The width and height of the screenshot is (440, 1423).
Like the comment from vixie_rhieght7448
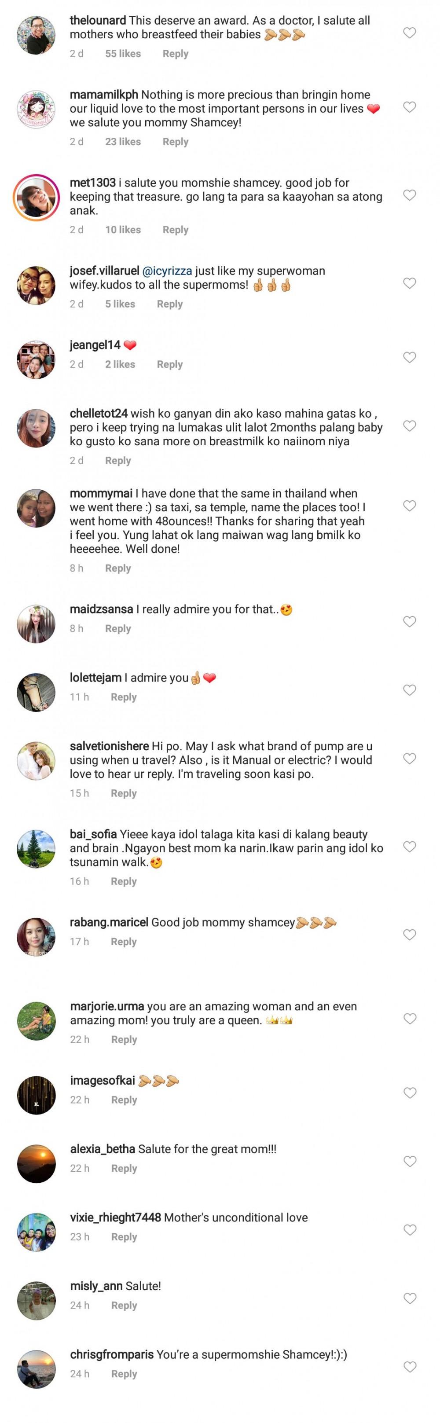point(410,1230)
